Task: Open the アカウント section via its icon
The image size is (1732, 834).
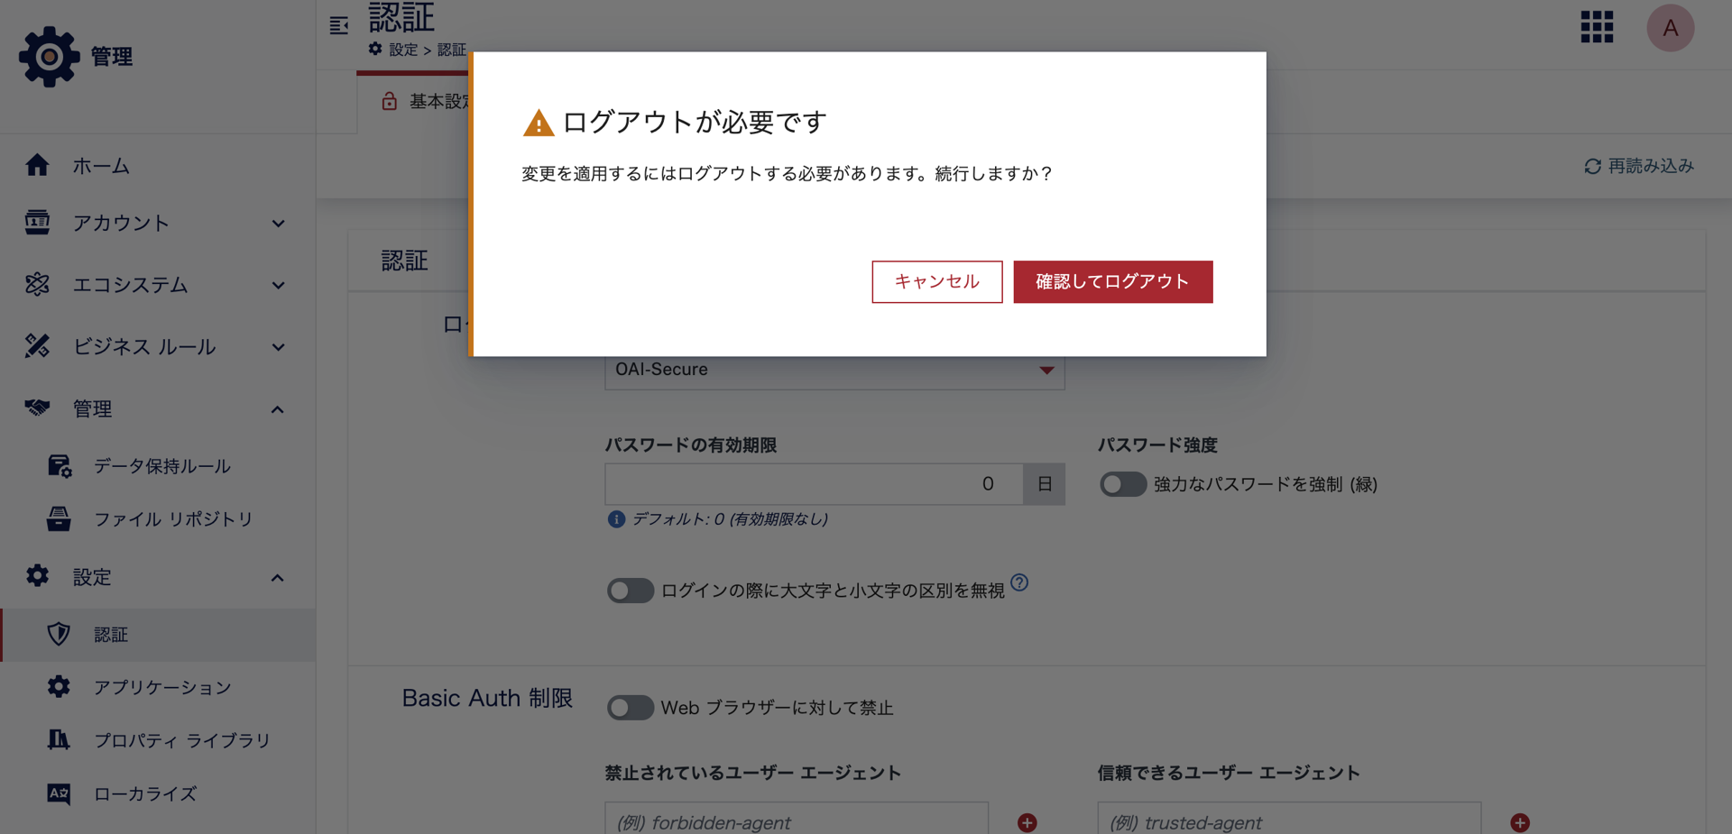Action: tap(38, 223)
